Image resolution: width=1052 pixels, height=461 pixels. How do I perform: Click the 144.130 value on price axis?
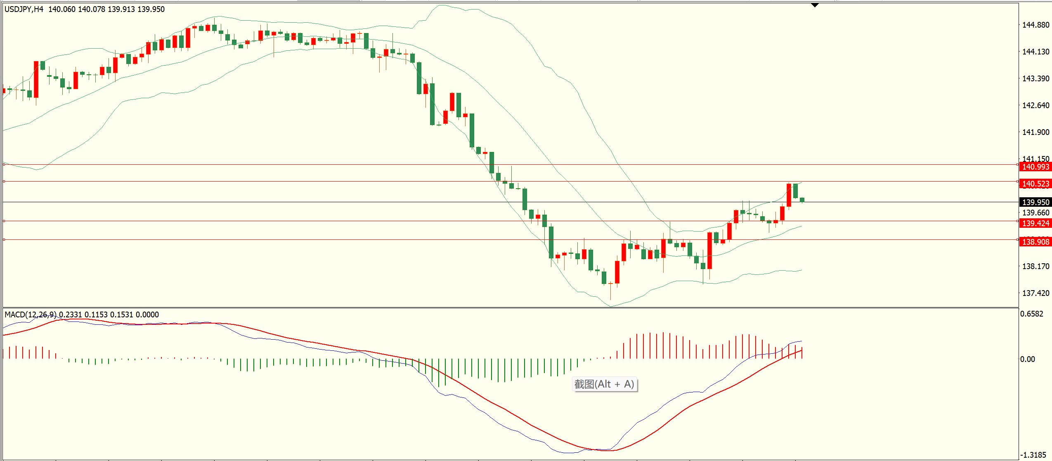coord(1035,52)
